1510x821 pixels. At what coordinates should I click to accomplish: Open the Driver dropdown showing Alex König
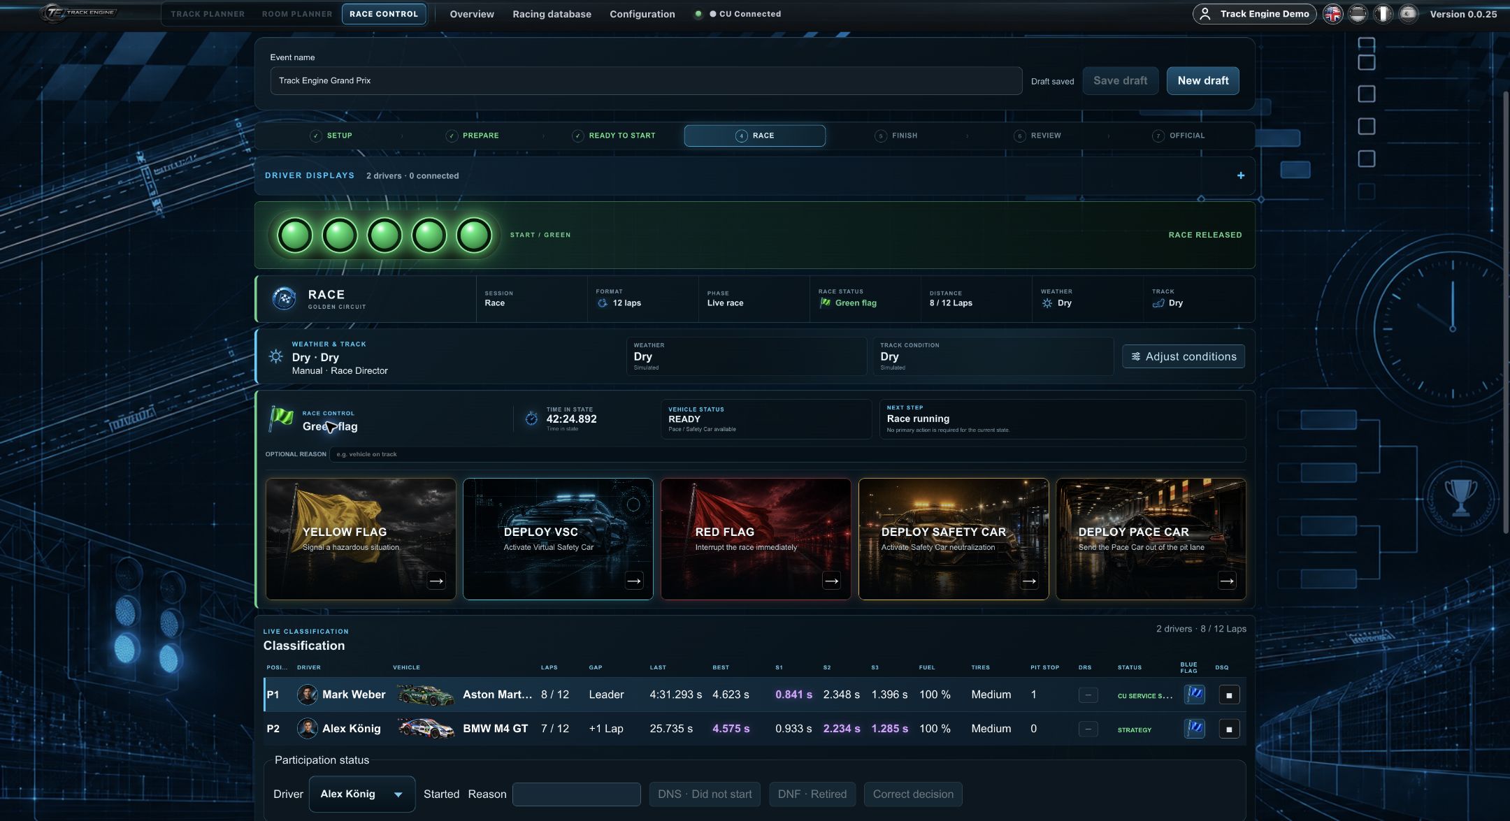(x=362, y=794)
